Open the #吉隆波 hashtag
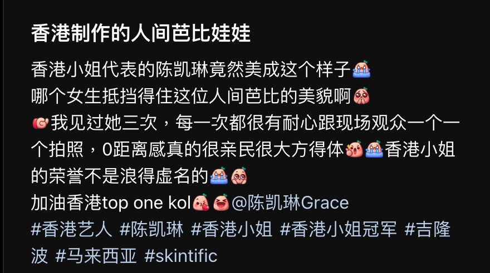The width and height of the screenshot is (490, 273). click(428, 229)
